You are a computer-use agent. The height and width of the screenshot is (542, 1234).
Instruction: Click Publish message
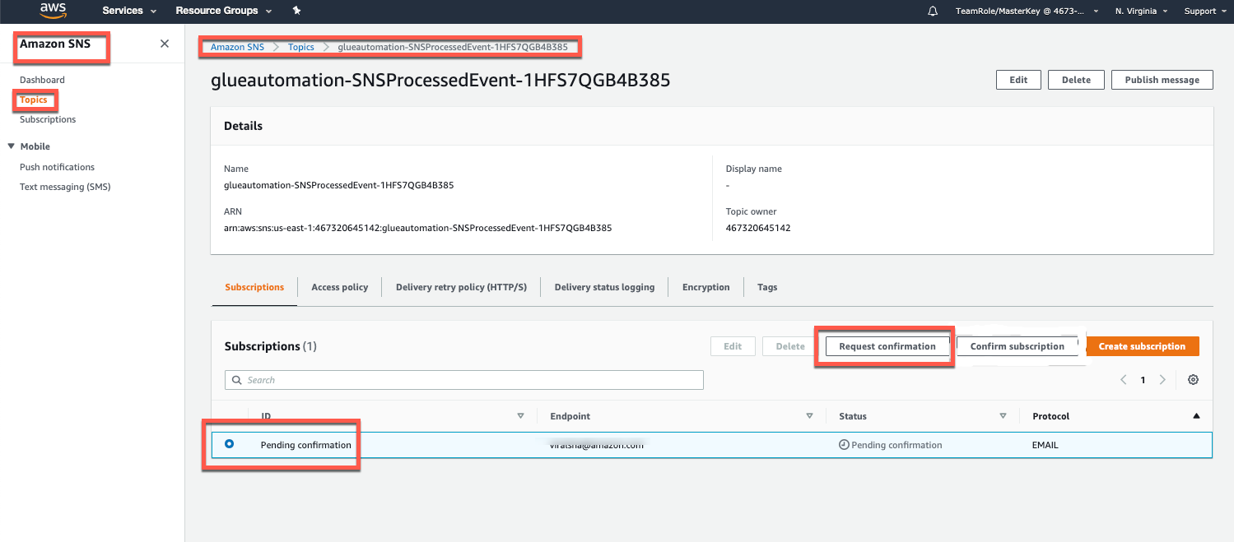click(x=1162, y=80)
